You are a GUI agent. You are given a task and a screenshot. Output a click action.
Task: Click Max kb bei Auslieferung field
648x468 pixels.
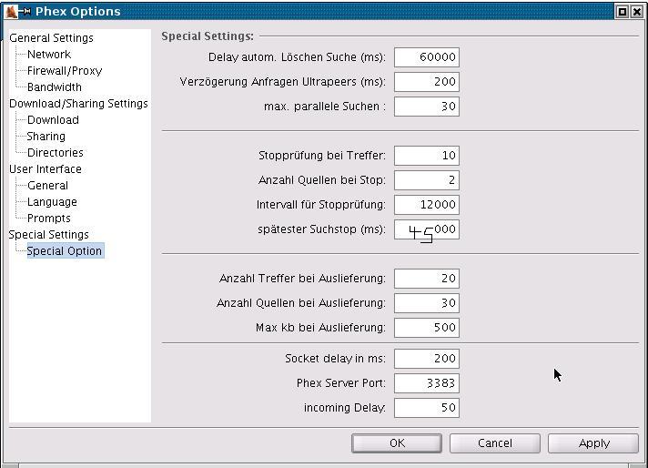427,328
